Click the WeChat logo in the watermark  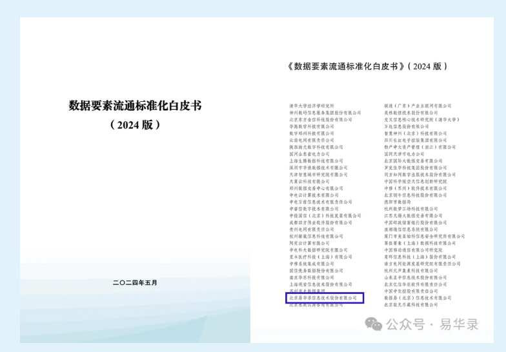[x=374, y=324]
